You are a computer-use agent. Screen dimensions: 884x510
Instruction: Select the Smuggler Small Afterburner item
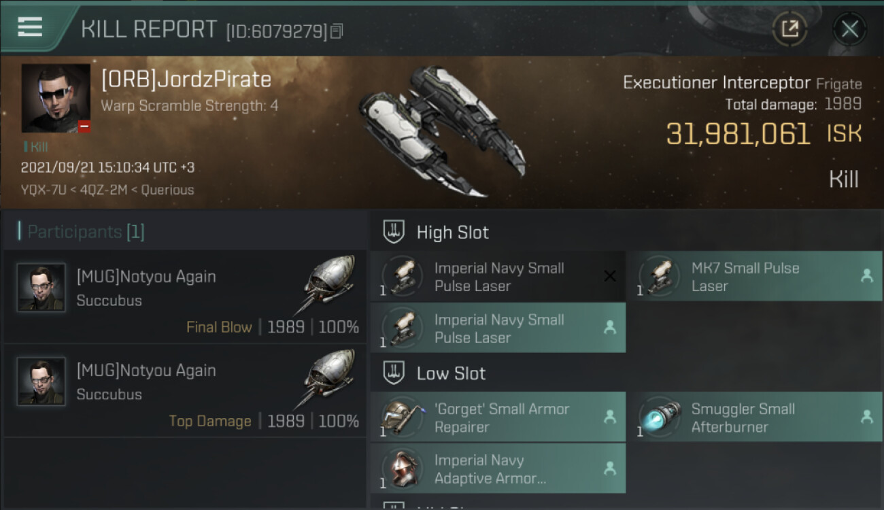pyautogui.click(x=753, y=418)
